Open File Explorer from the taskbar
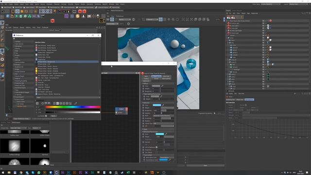The image size is (311, 175). pos(9,173)
